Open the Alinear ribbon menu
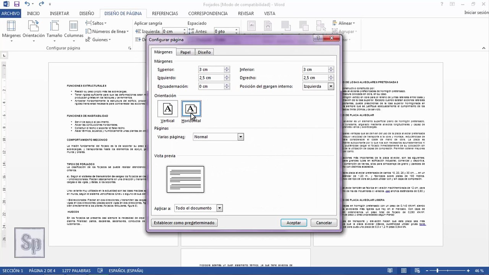This screenshot has width=489, height=275. pos(344,23)
